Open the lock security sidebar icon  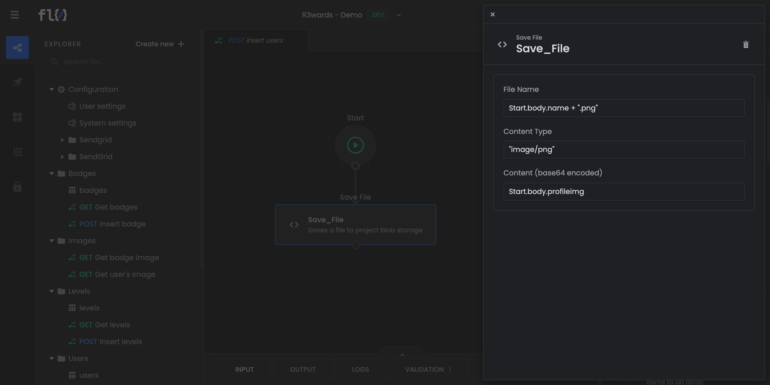17,186
